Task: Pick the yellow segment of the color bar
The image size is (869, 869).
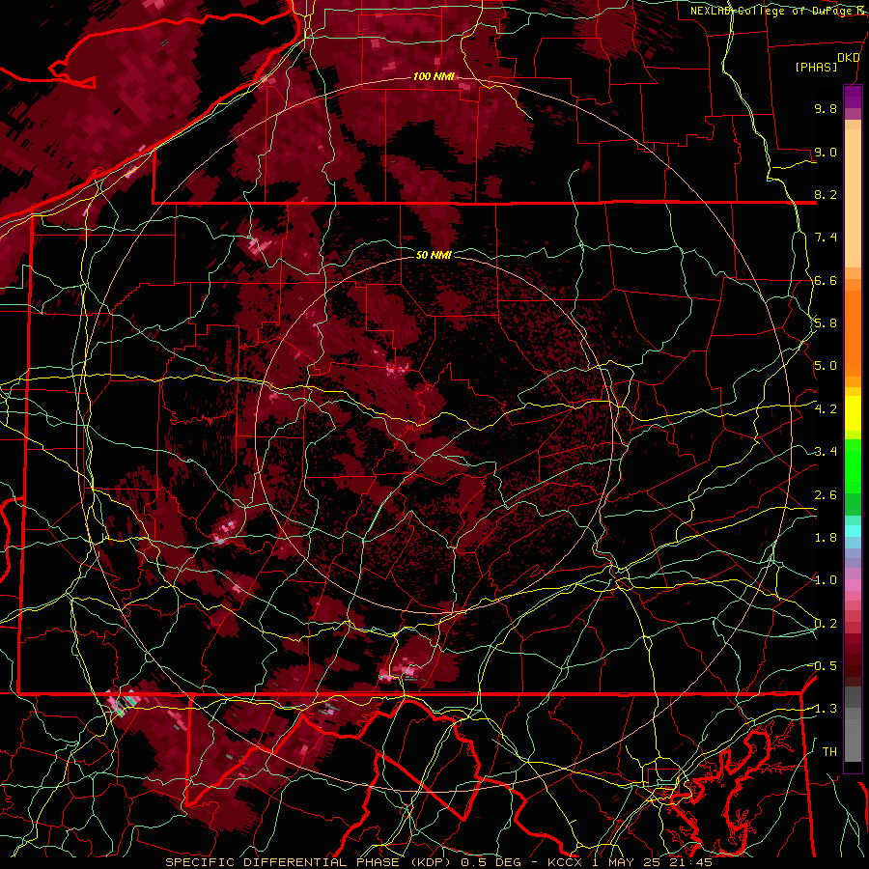Action: coord(853,413)
